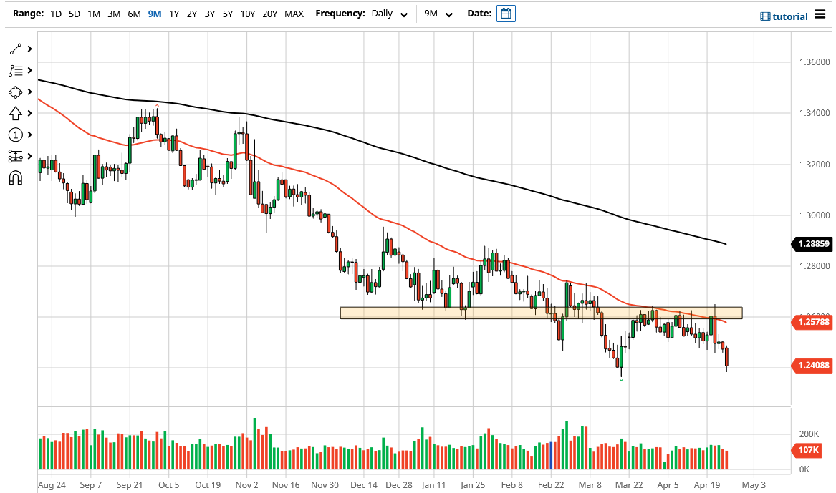
Task: Select the 9M range option
Action: [x=154, y=13]
